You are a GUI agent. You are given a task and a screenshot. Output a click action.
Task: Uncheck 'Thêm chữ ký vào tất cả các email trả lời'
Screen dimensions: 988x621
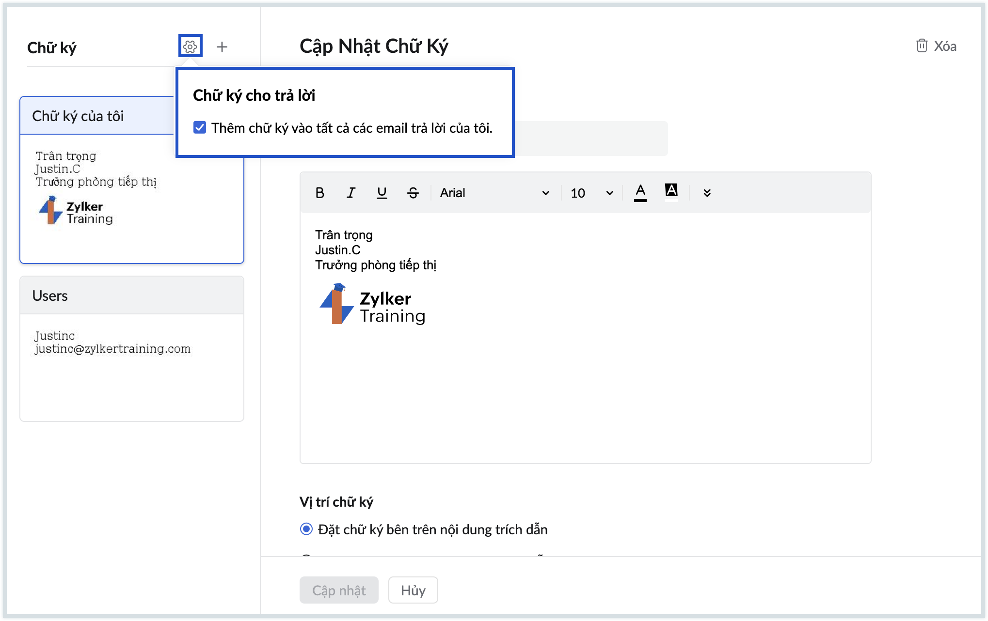[200, 127]
